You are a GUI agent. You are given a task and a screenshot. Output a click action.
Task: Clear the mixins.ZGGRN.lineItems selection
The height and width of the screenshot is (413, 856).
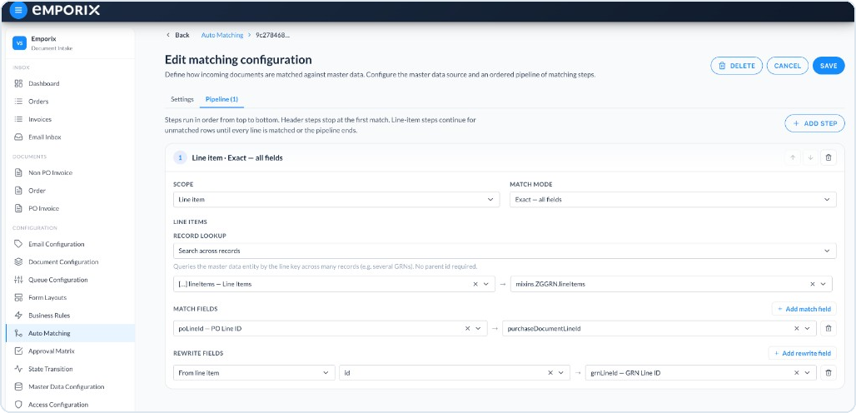(x=813, y=284)
